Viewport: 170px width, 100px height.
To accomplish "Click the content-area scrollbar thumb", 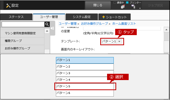I will (166, 46).
